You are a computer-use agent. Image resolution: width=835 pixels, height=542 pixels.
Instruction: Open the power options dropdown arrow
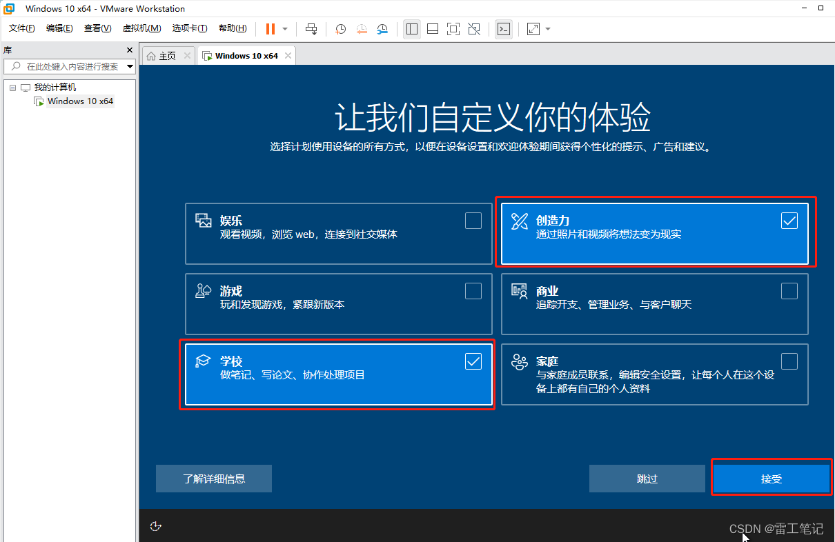pyautogui.click(x=285, y=29)
